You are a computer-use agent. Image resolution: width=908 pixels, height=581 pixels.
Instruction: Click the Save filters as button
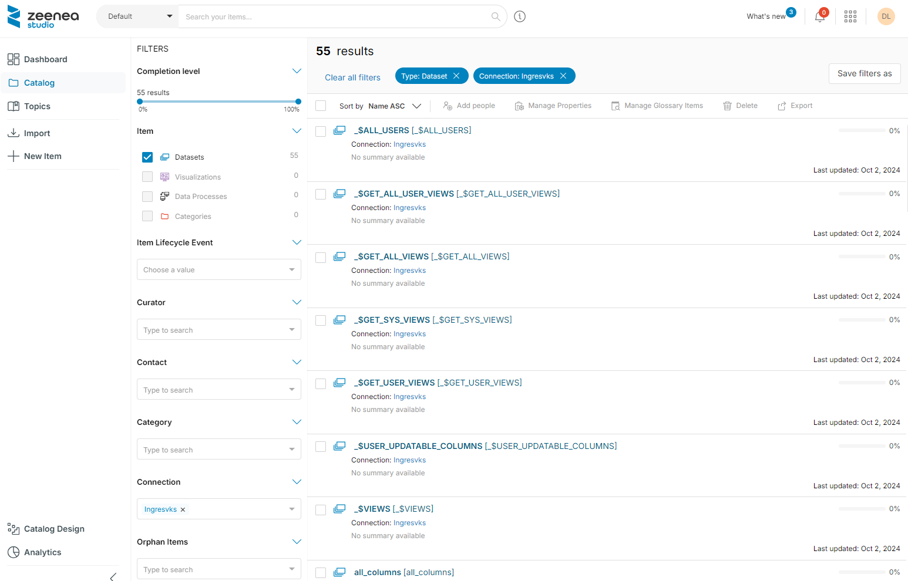click(x=864, y=74)
